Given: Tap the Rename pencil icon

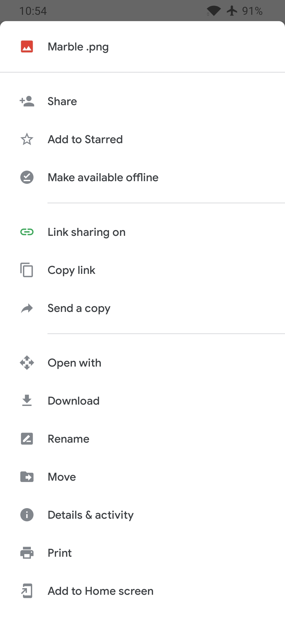Looking at the screenshot, I should click(x=27, y=439).
